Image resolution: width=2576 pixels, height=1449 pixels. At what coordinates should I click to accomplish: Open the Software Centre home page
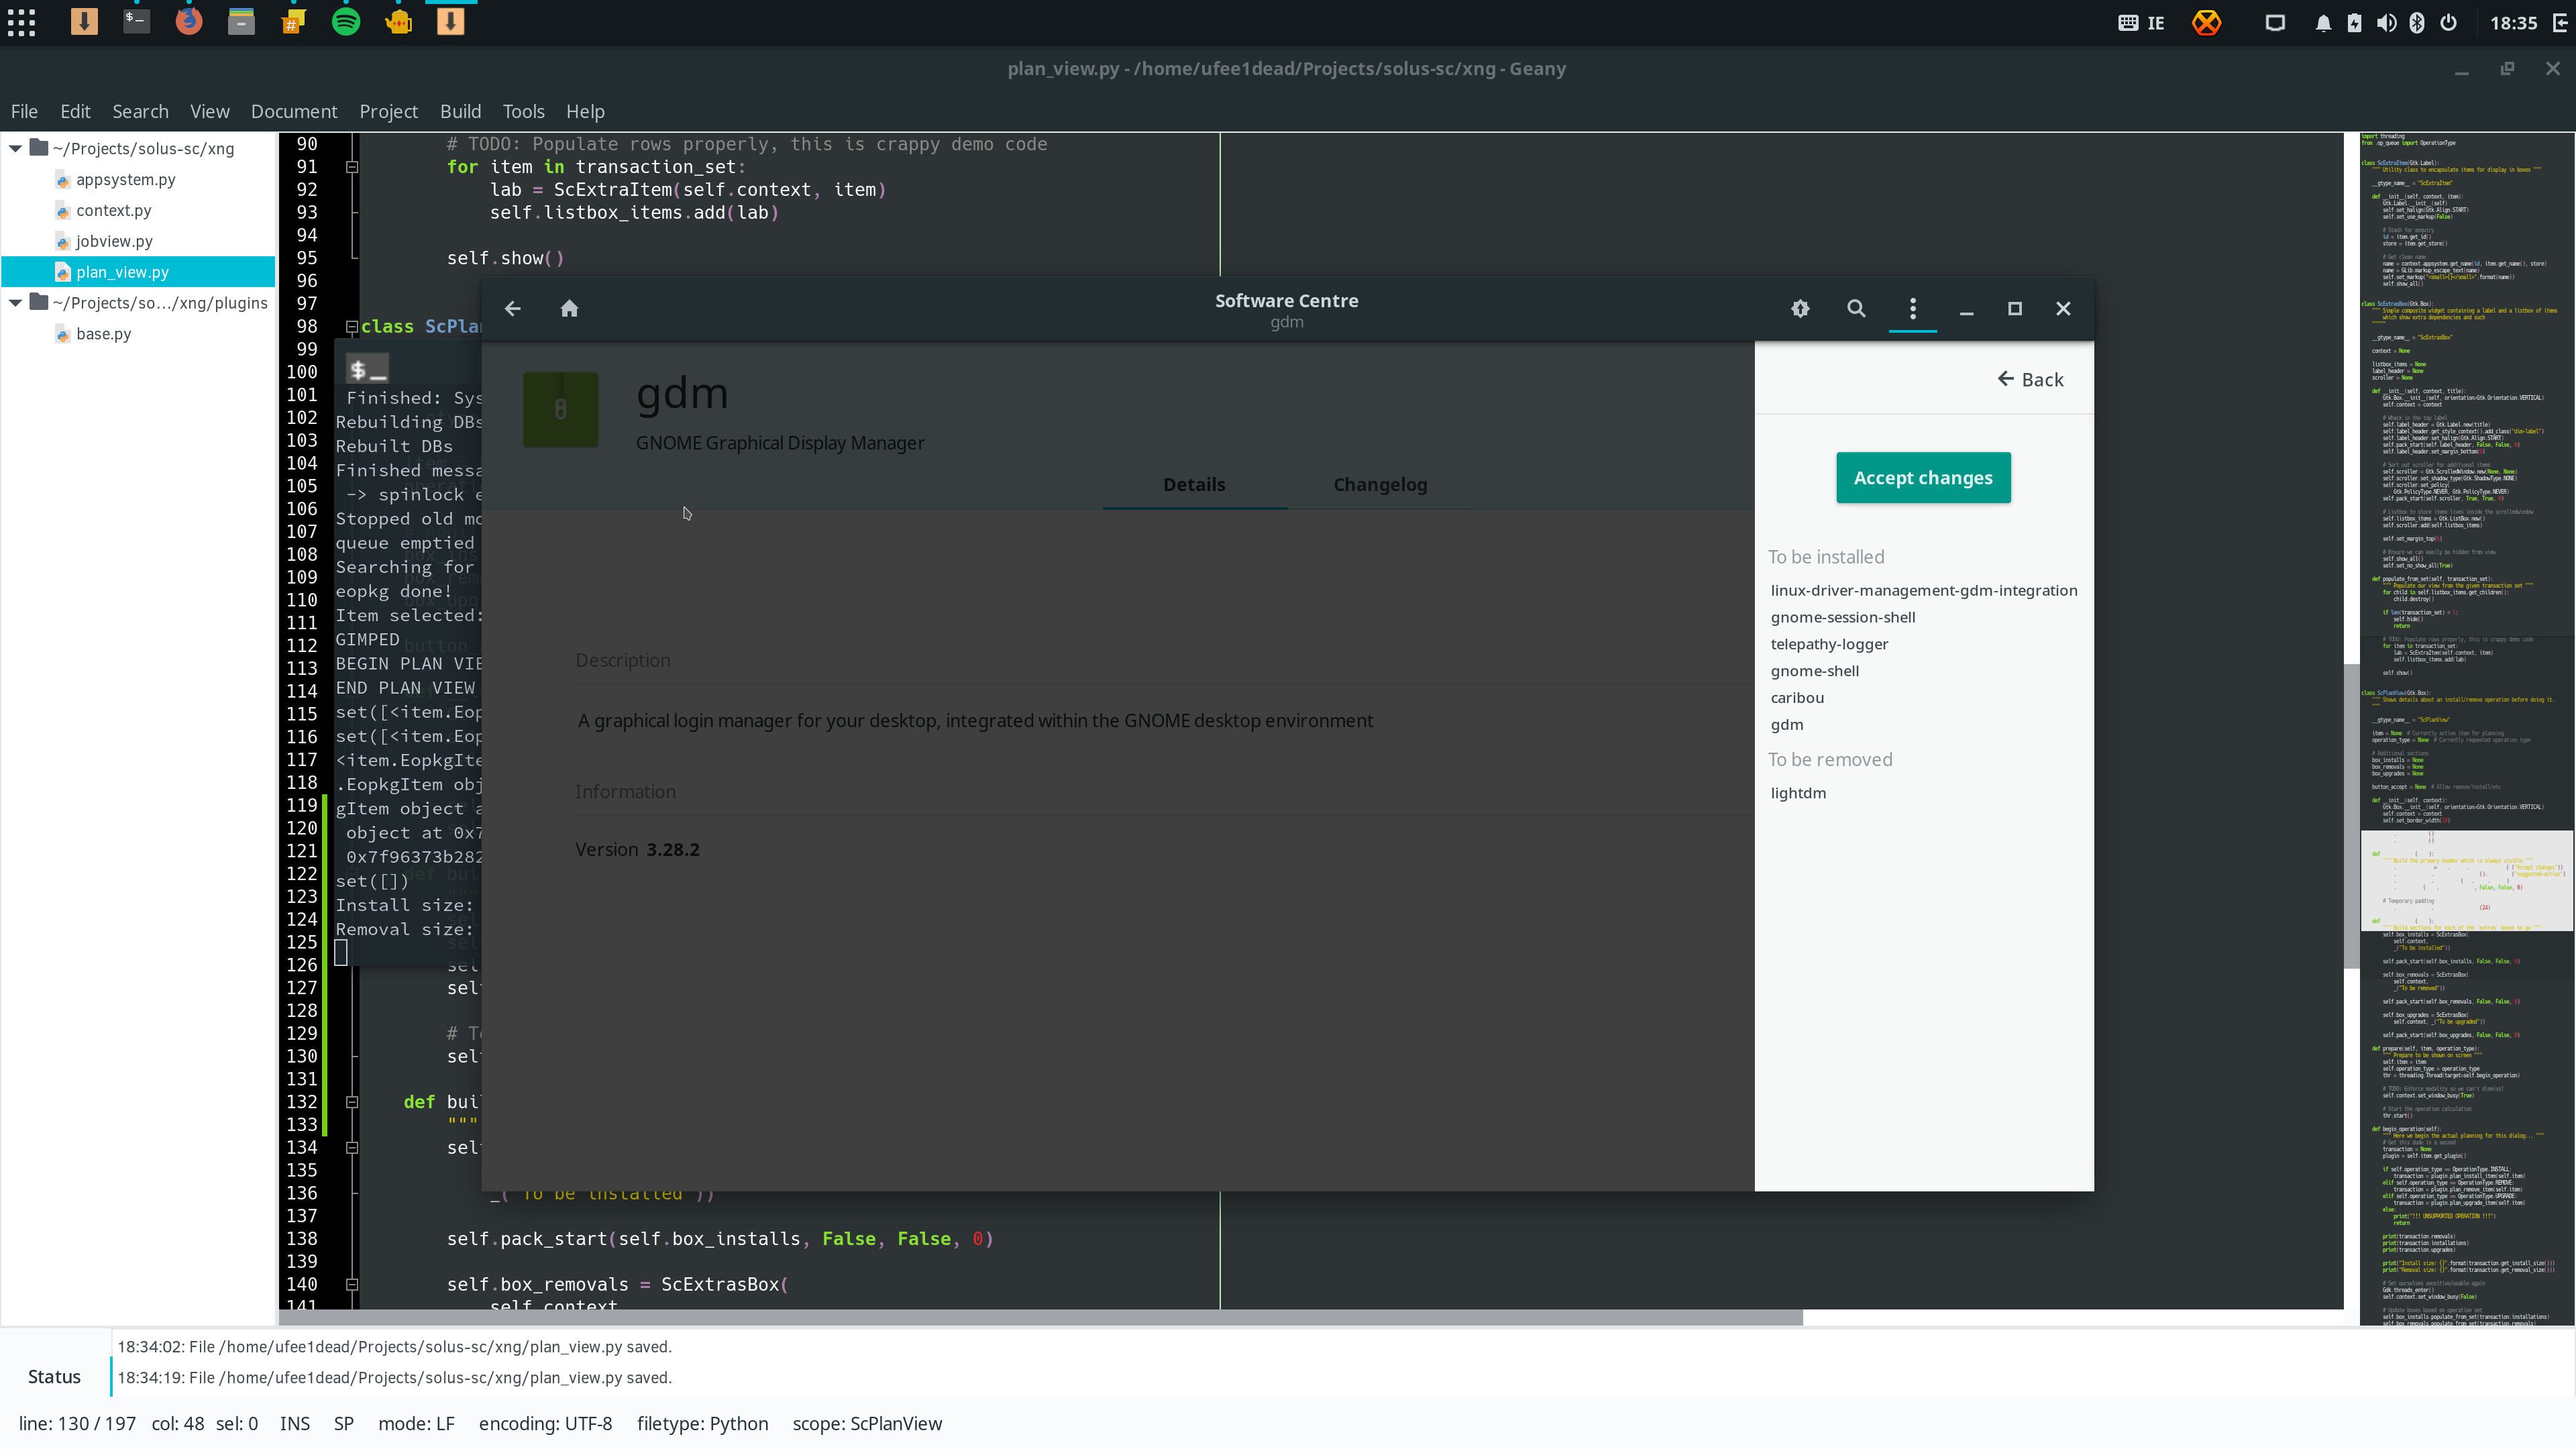click(569, 309)
